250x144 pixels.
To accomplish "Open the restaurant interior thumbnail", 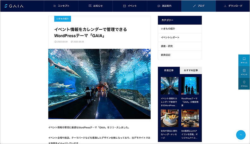I will click(x=190, y=118).
